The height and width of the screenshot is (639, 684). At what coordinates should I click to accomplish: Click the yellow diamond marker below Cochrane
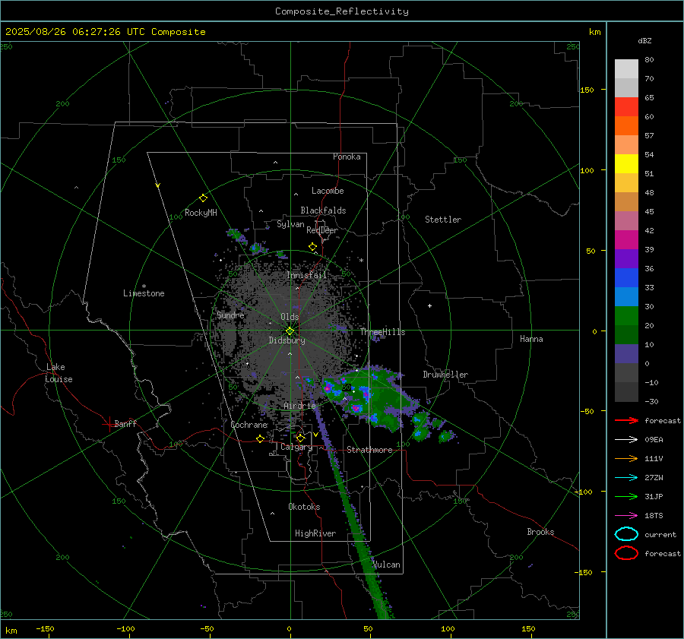[x=260, y=438]
